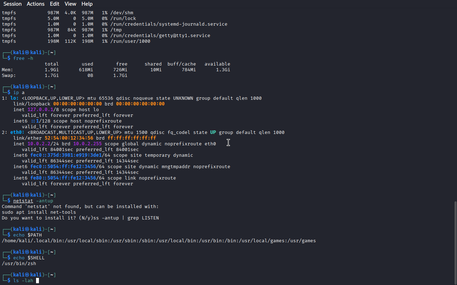457x285 pixels.
Task: Click the 'free -h' command text
Action: (23, 58)
